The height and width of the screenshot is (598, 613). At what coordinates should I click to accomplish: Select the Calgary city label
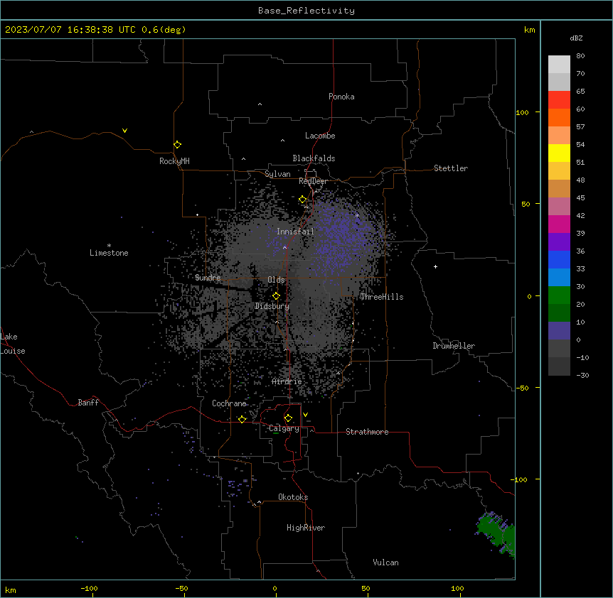pyautogui.click(x=284, y=428)
